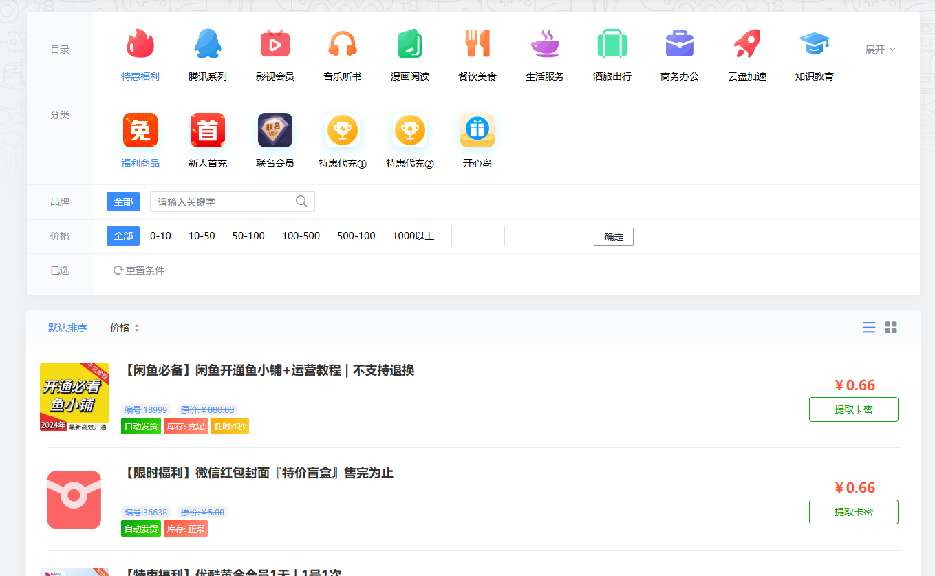Filter by price range 500-100
The height and width of the screenshot is (576, 935).
pyautogui.click(x=356, y=236)
